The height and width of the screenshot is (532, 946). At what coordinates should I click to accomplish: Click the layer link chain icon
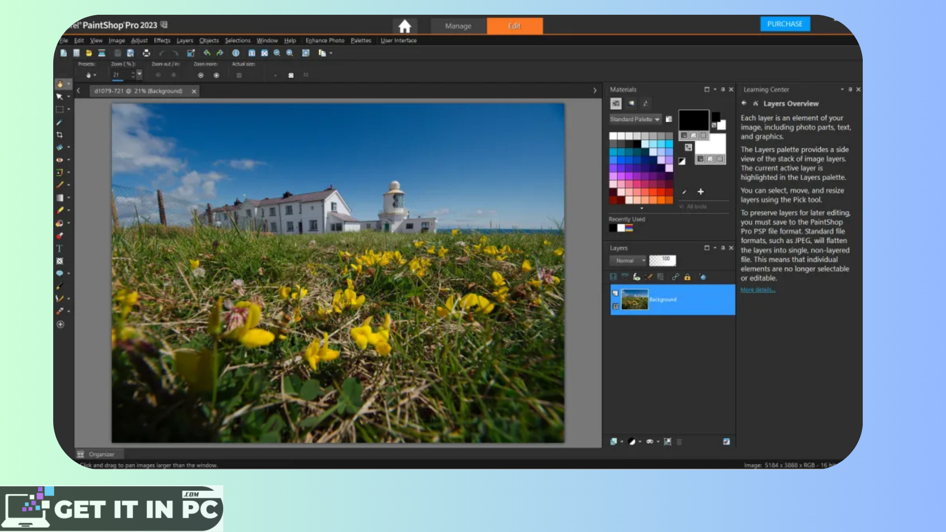click(x=676, y=277)
